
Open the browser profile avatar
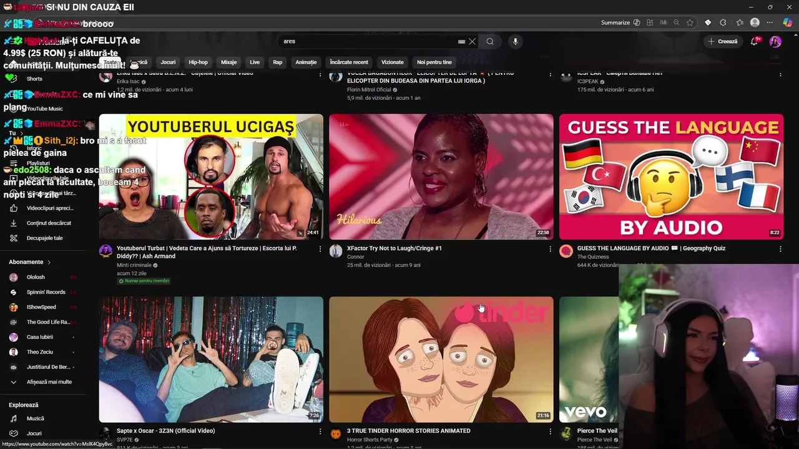point(755,22)
